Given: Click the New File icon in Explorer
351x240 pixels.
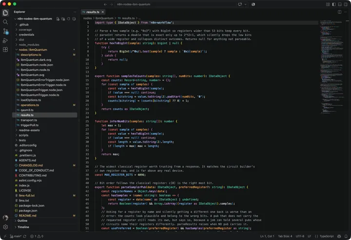Looking at the screenshot, I should 58,19.
